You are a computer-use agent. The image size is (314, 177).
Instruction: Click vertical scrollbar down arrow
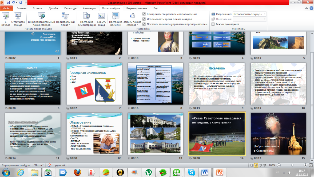(312, 161)
